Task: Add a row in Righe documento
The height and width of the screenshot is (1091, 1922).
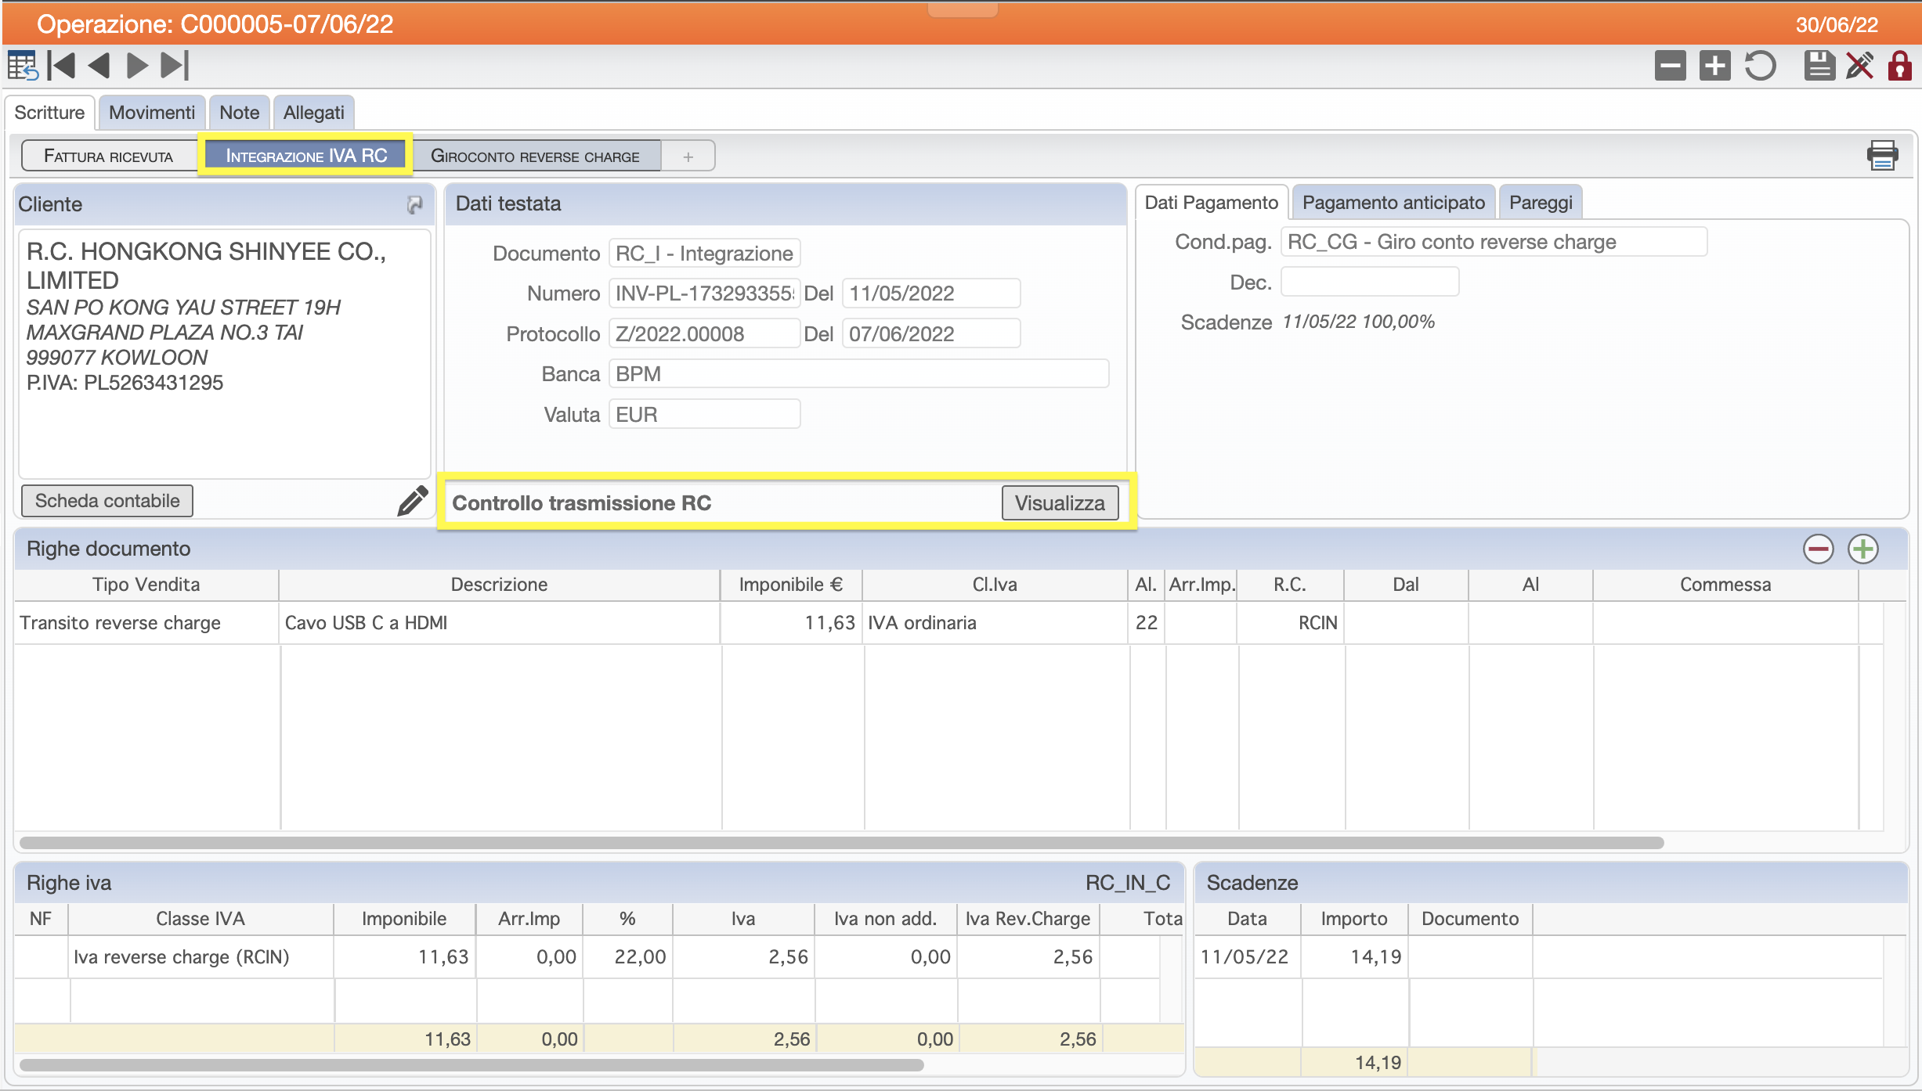Action: click(x=1863, y=549)
